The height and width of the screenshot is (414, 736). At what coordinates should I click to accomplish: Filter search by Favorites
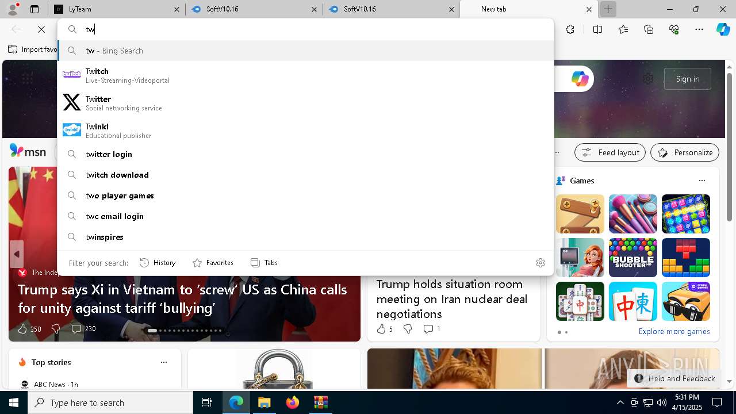pos(213,263)
